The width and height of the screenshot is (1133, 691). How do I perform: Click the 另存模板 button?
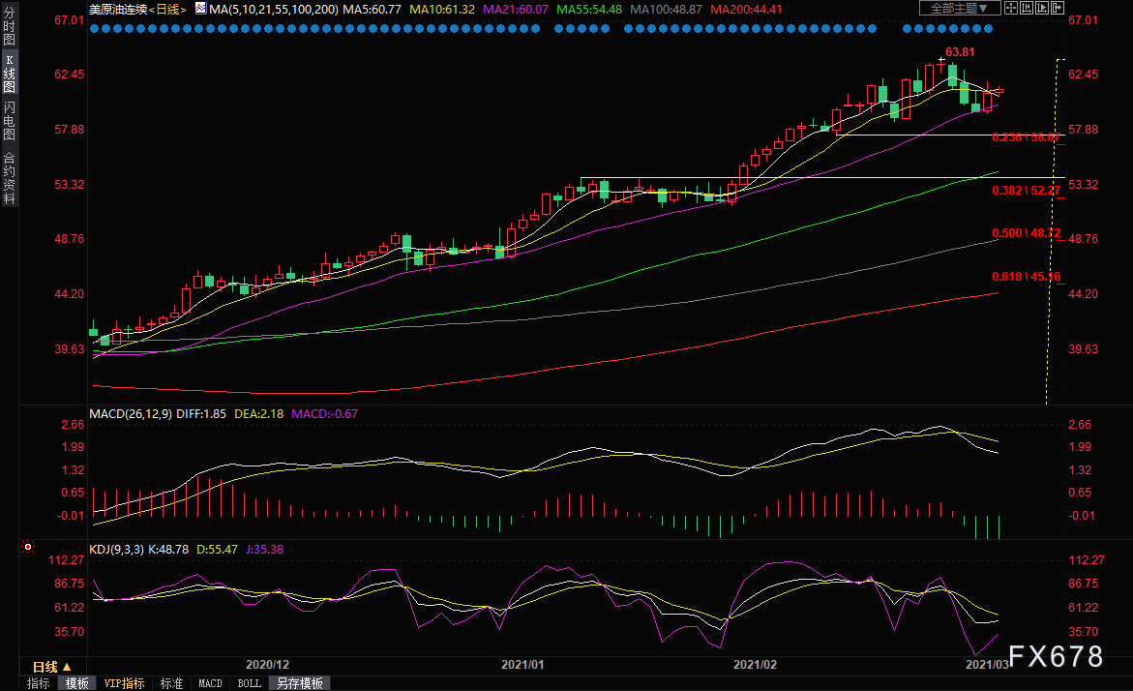tap(300, 683)
